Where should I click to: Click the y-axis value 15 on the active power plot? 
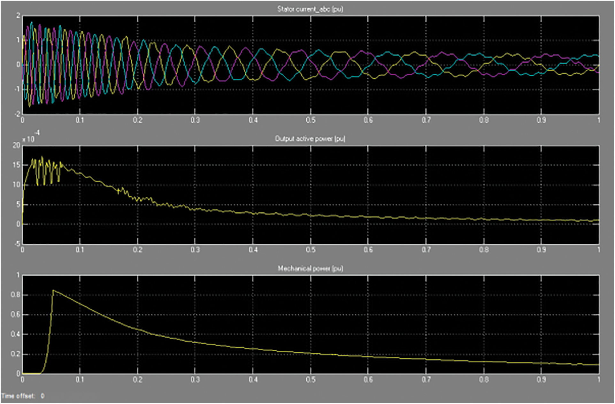pos(16,165)
